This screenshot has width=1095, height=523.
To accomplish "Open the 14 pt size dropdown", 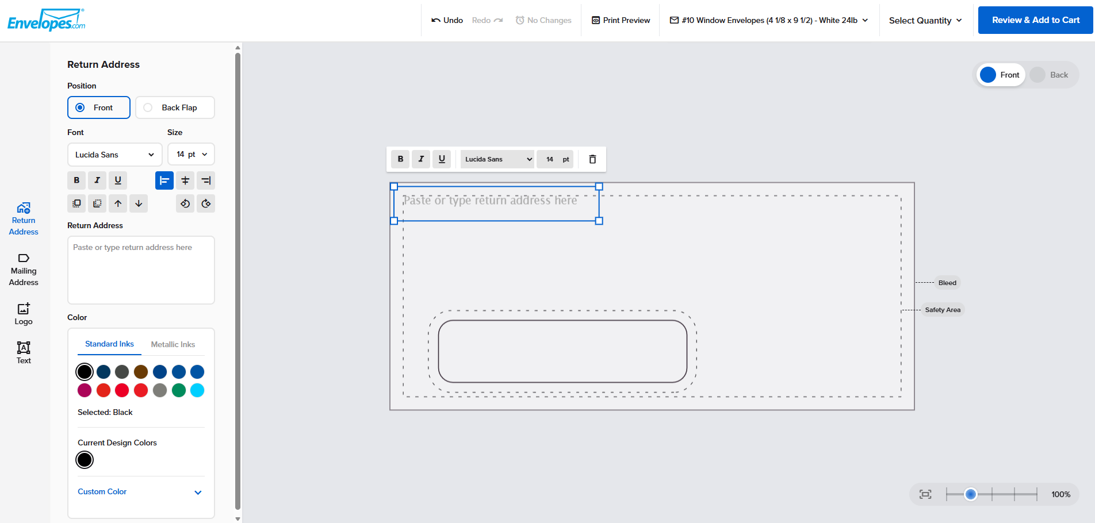I will coord(191,155).
